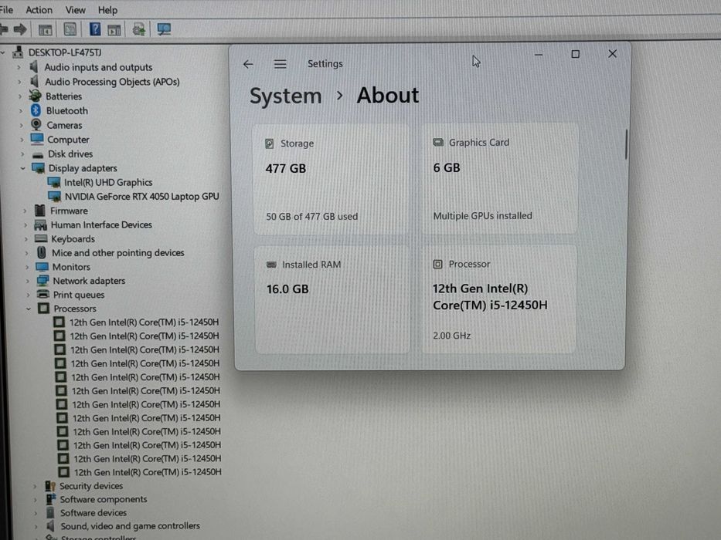Open the Storage 477 GB card
The image size is (721, 540).
[x=331, y=180]
